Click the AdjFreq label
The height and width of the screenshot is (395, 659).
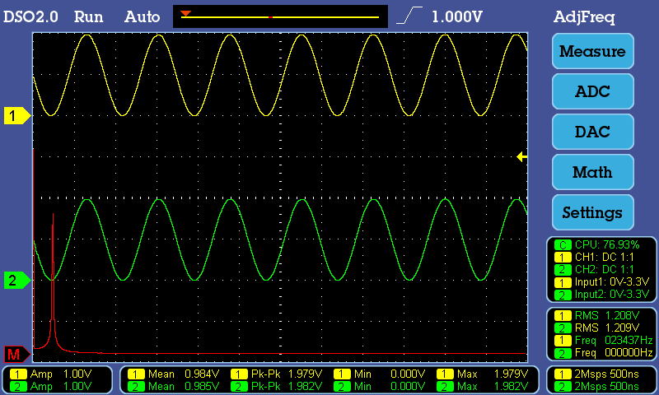(584, 17)
